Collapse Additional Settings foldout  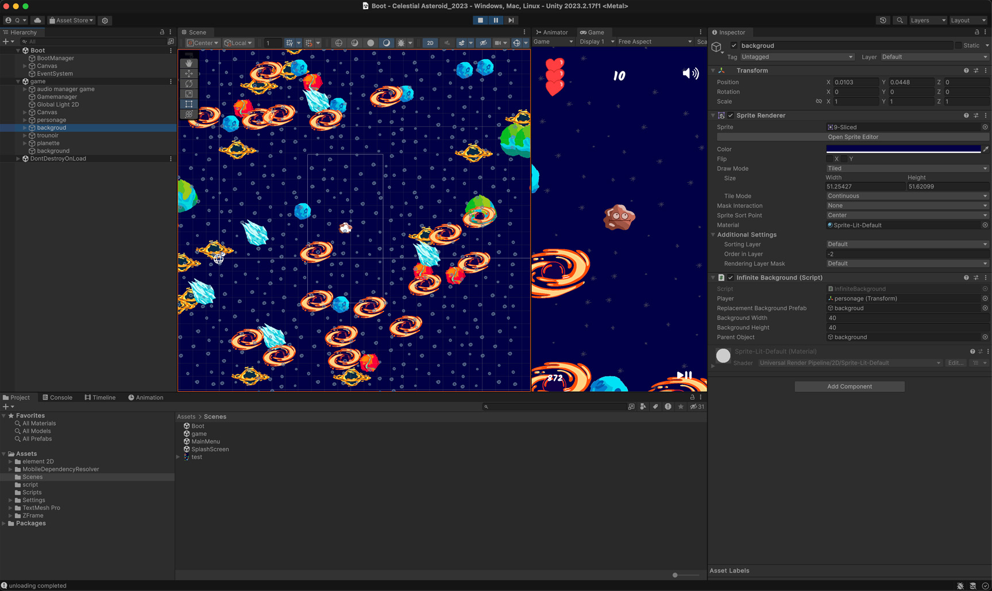(x=713, y=235)
